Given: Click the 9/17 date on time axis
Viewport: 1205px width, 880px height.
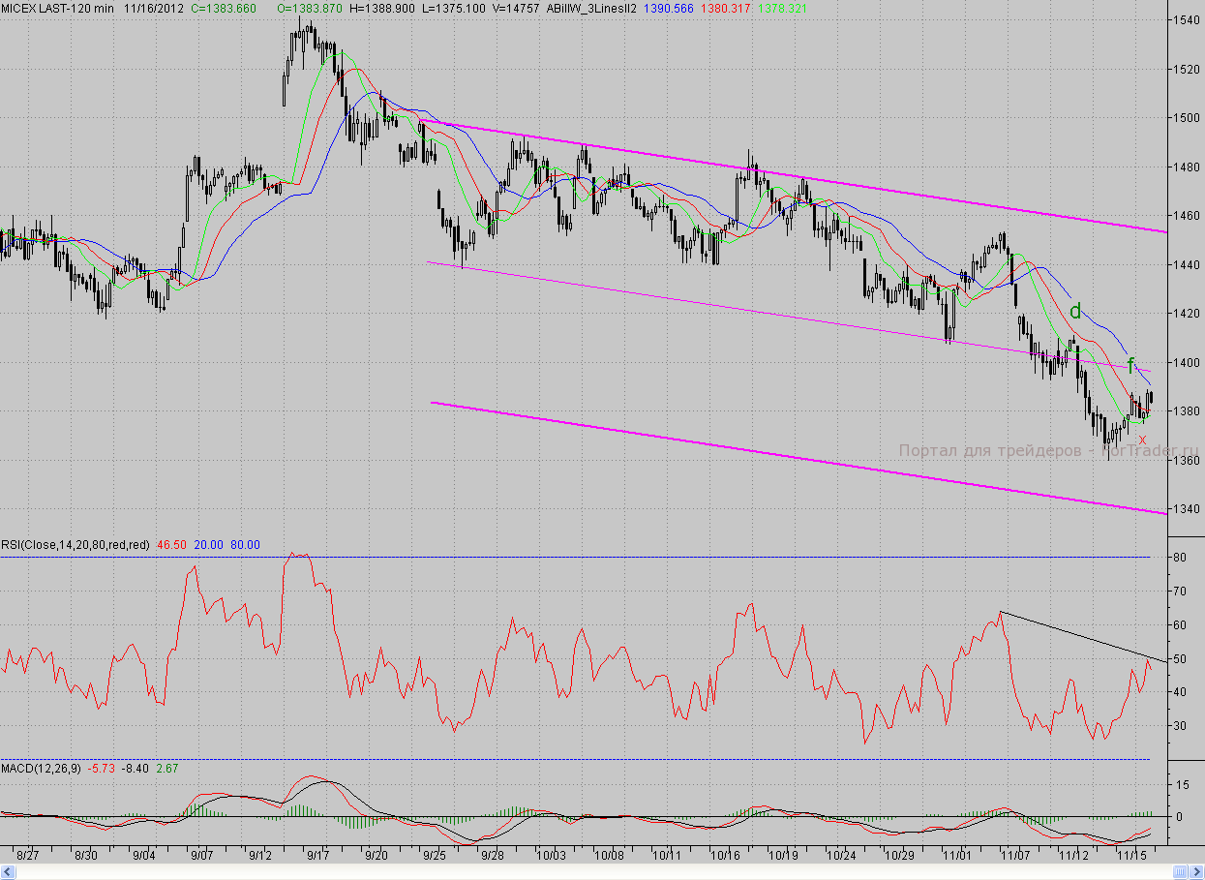Looking at the screenshot, I should click(317, 856).
